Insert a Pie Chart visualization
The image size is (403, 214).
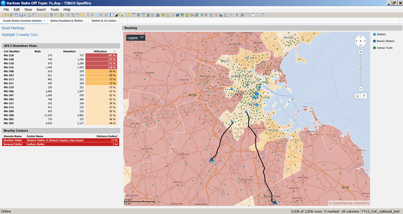pyautogui.click(x=163, y=15)
